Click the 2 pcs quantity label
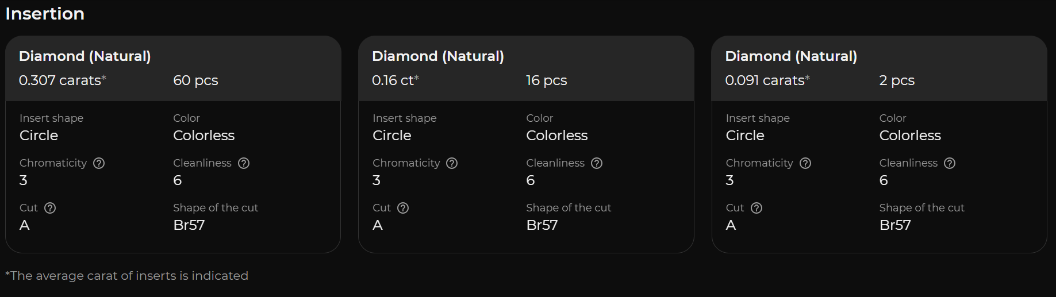1056x297 pixels. (x=896, y=80)
